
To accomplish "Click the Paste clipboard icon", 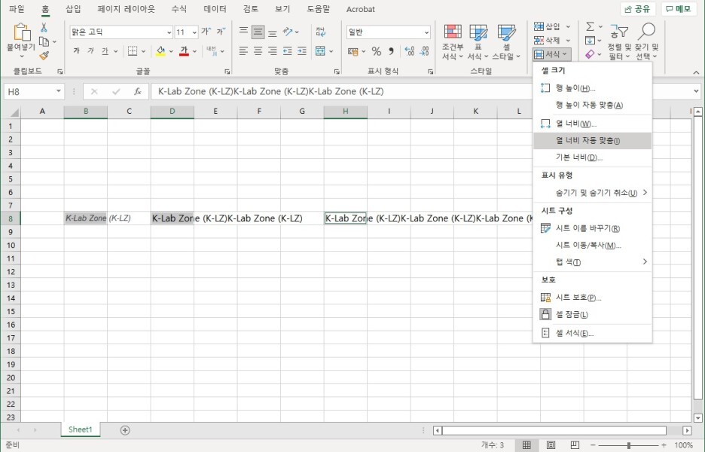I will click(x=21, y=32).
